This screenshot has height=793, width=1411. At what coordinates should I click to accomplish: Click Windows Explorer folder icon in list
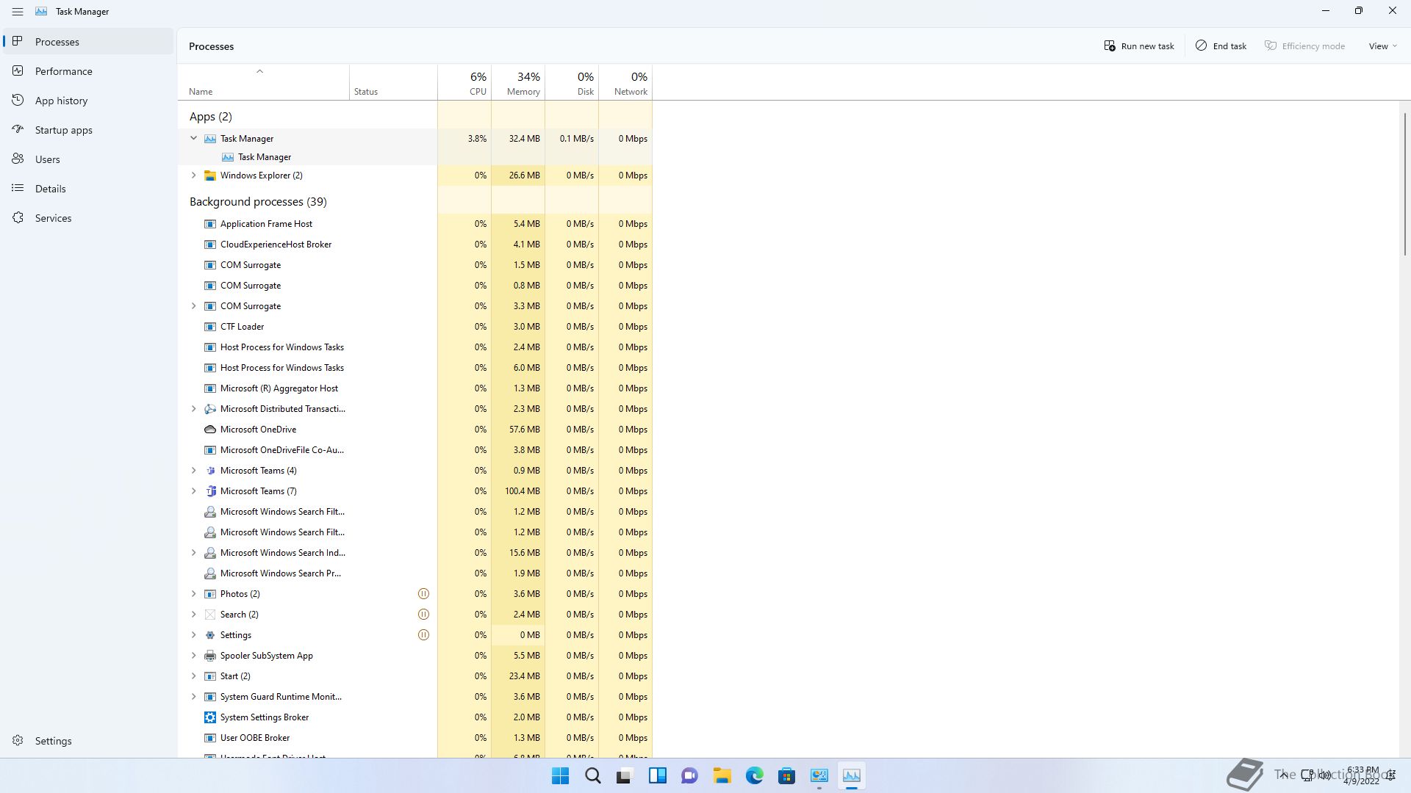pyautogui.click(x=209, y=175)
